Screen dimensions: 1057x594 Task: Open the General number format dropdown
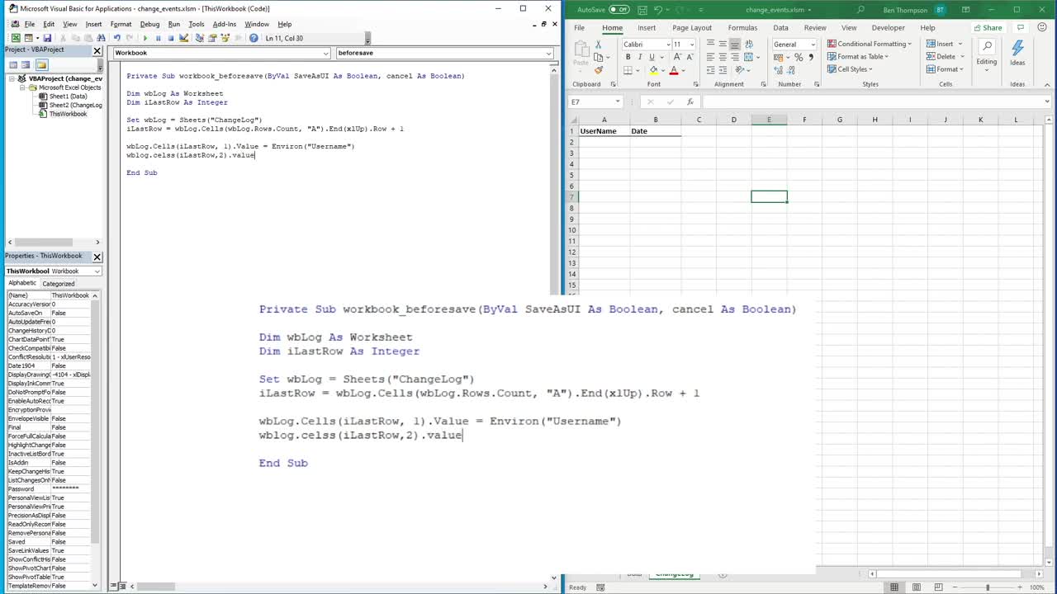[813, 44]
